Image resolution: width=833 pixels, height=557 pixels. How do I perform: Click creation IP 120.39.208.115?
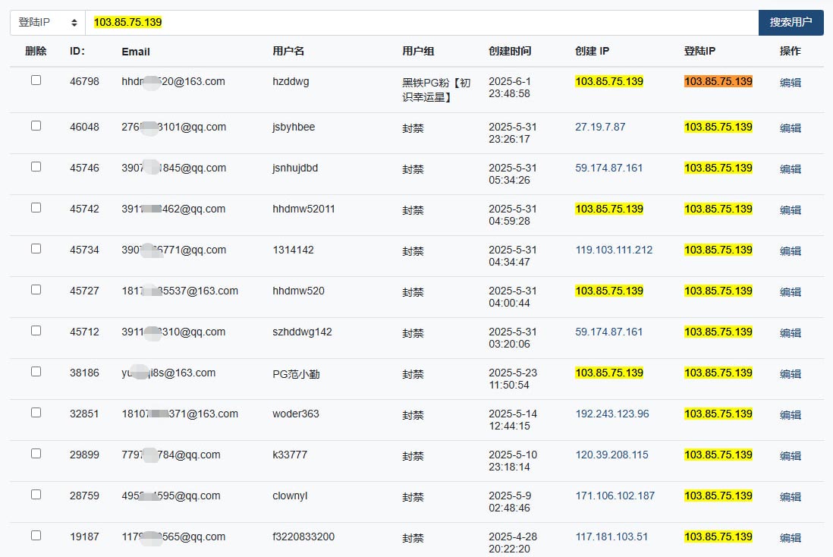pos(612,455)
